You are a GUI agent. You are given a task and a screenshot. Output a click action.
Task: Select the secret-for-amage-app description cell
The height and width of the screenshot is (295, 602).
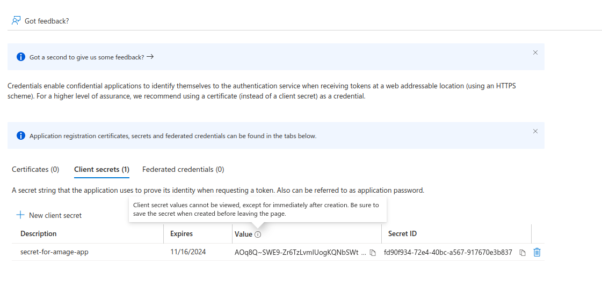tap(54, 252)
